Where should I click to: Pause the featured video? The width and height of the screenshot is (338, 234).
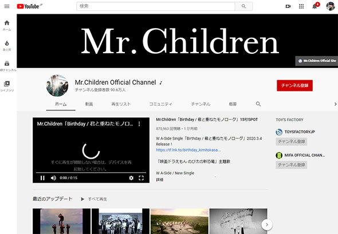(x=42, y=178)
